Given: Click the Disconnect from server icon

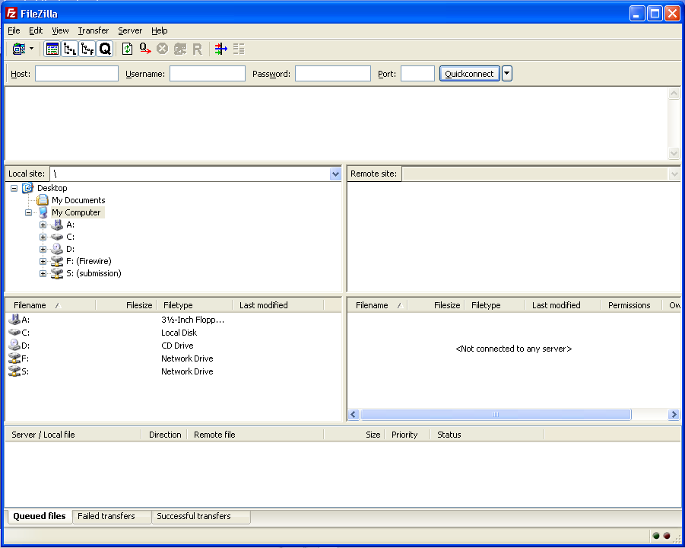Looking at the screenshot, I should click(180, 49).
